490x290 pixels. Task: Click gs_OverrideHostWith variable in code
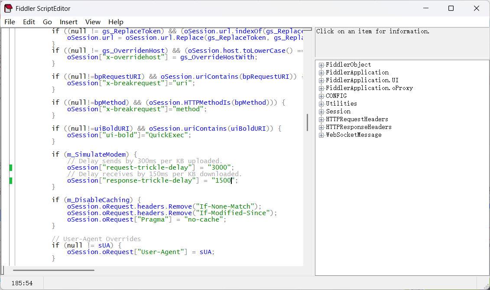(x=217, y=57)
